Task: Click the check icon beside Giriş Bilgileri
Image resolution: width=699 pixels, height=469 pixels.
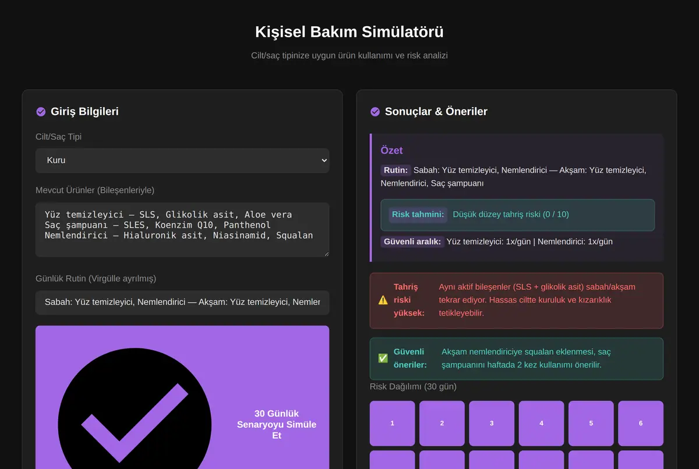Action: 41,112
